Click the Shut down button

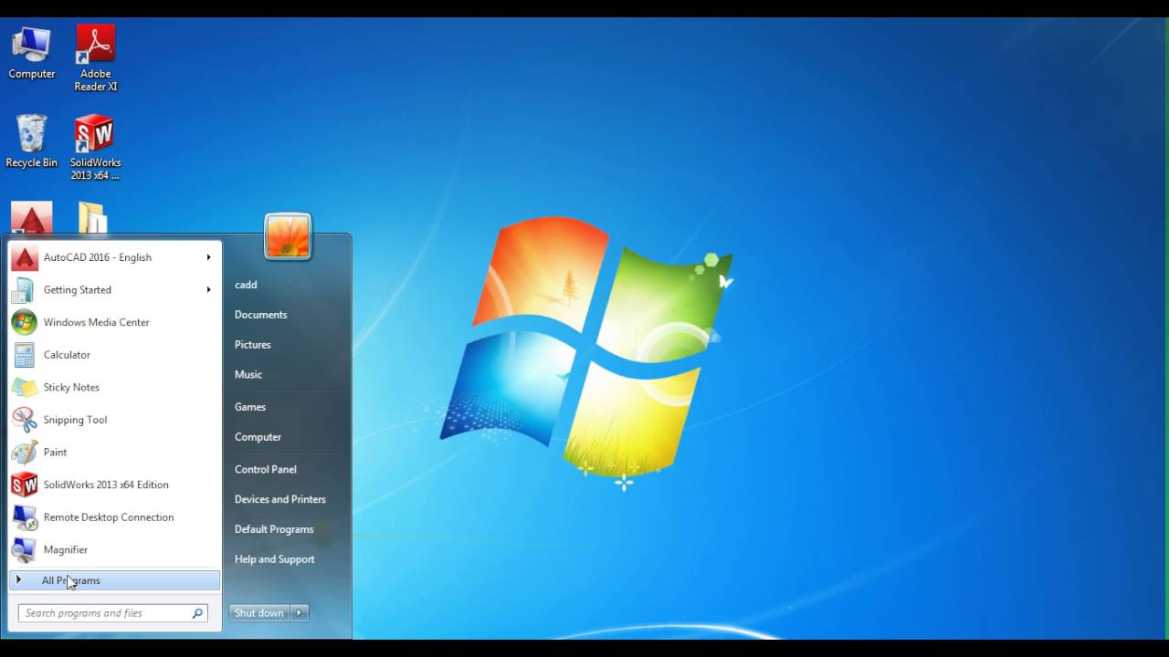pos(259,613)
